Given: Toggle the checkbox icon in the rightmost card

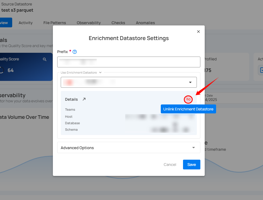Looking at the screenshot, I should [261, 70].
